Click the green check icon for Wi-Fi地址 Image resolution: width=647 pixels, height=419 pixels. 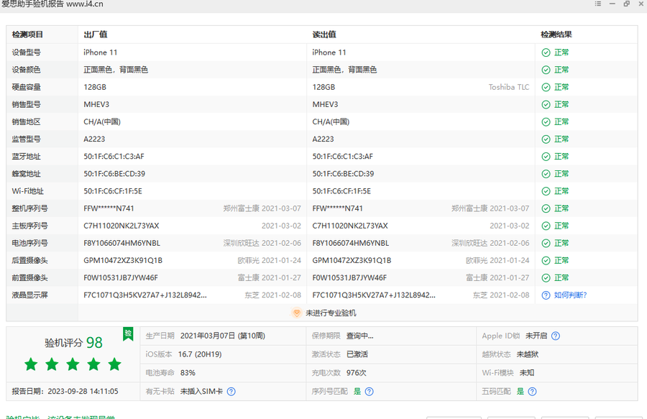tap(546, 191)
